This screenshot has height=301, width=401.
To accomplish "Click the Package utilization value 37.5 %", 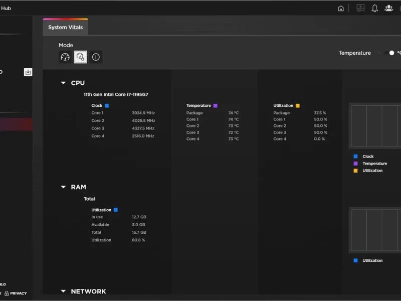I will 320,113.
